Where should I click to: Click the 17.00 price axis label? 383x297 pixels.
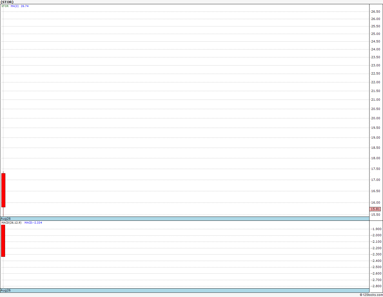tap(375, 180)
